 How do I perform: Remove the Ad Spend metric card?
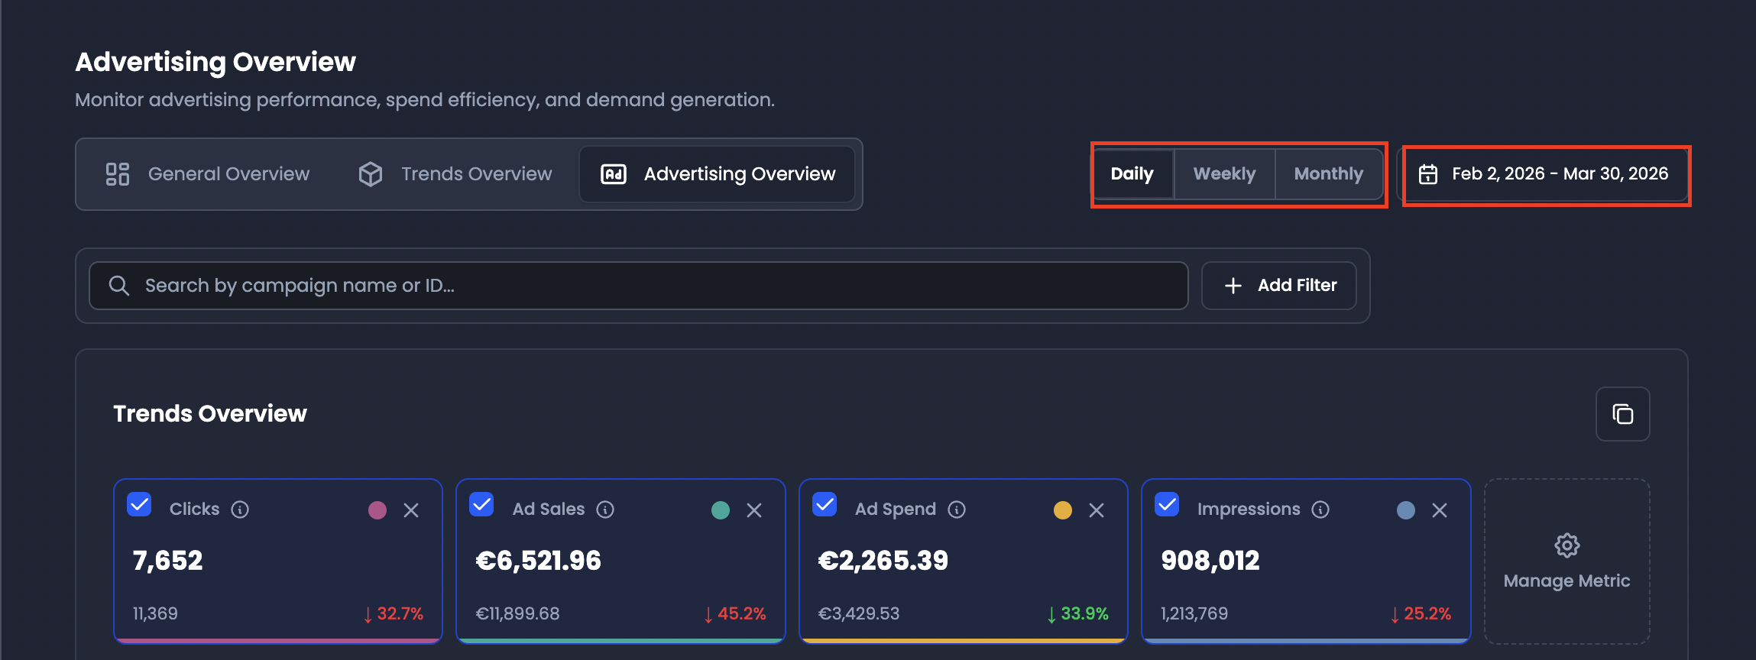point(1097,510)
